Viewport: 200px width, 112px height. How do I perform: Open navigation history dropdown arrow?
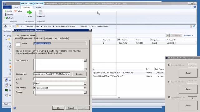pos(13,26)
